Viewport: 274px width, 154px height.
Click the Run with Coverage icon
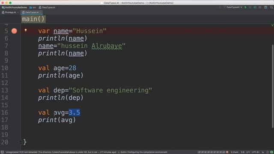coord(255,7)
